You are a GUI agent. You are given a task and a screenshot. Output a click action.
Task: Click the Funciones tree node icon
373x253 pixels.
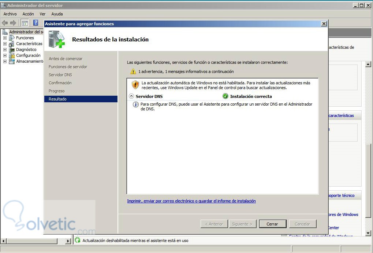12,38
